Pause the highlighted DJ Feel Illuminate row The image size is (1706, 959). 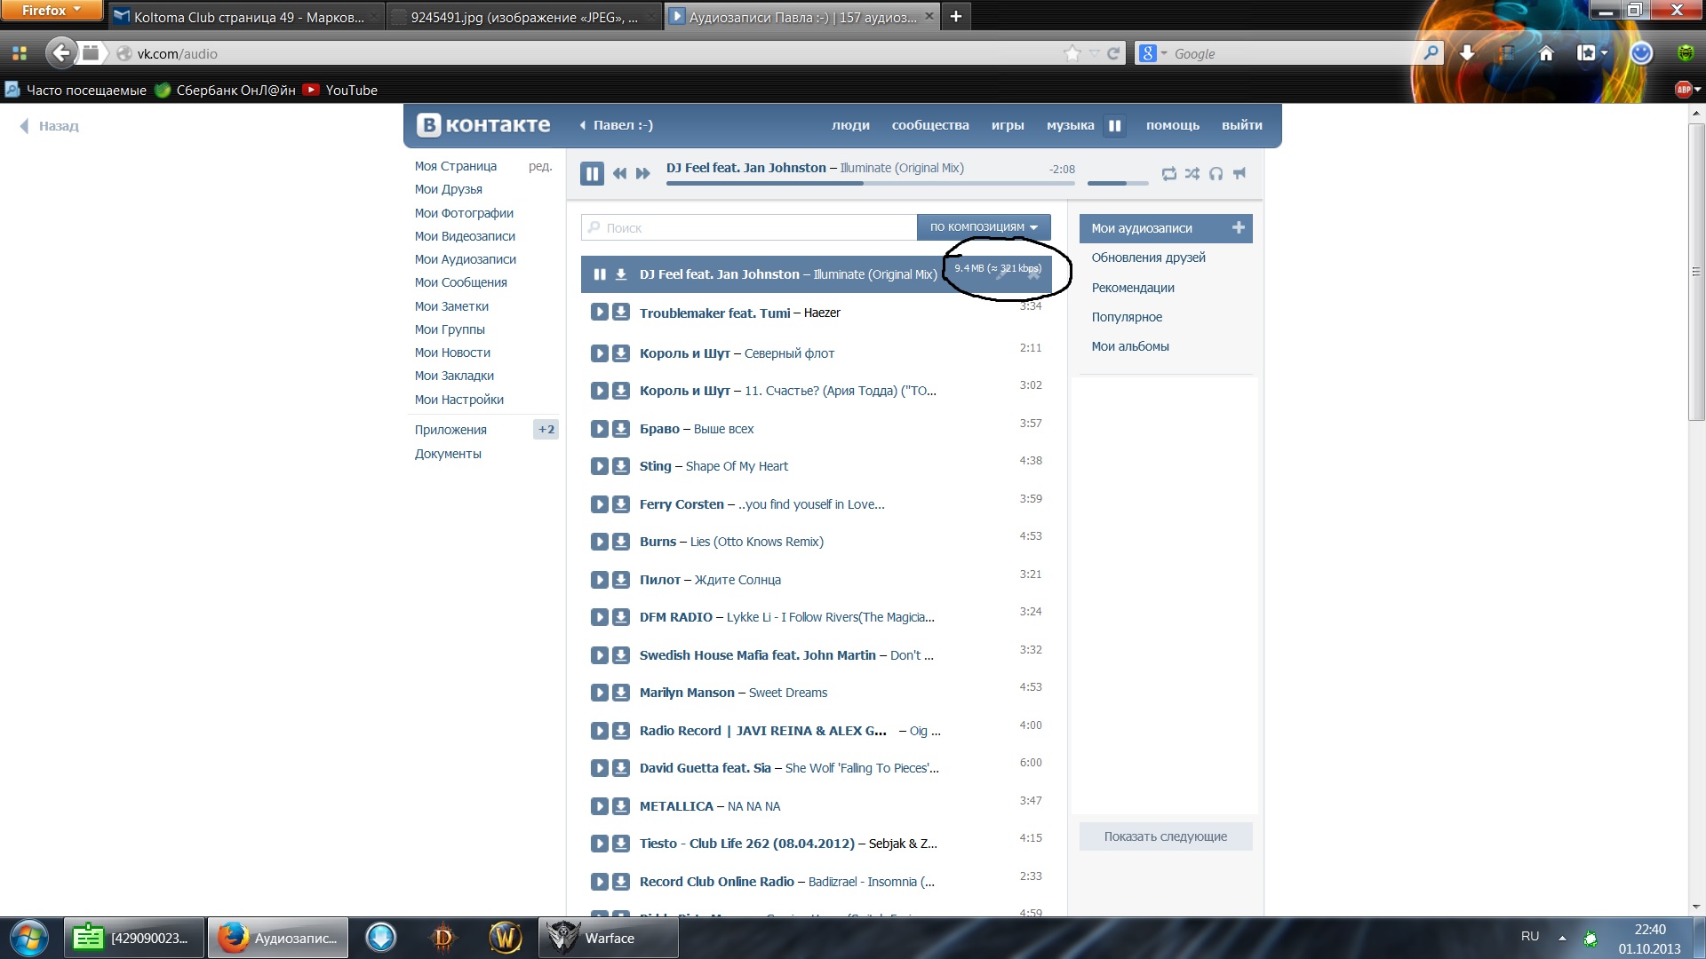point(600,274)
